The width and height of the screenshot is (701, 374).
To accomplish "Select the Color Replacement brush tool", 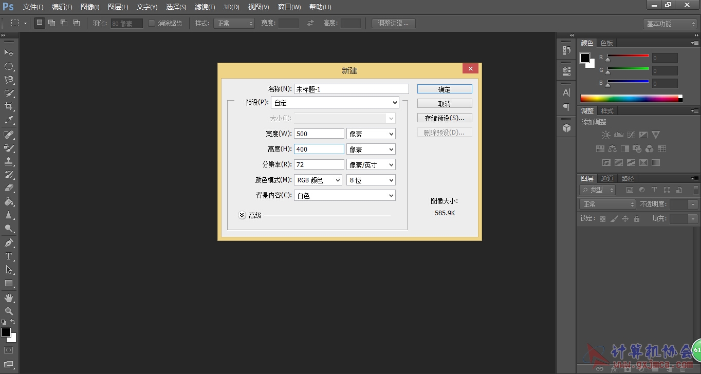I will click(9, 148).
